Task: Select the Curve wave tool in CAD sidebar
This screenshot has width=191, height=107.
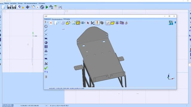Action: pos(46,55)
